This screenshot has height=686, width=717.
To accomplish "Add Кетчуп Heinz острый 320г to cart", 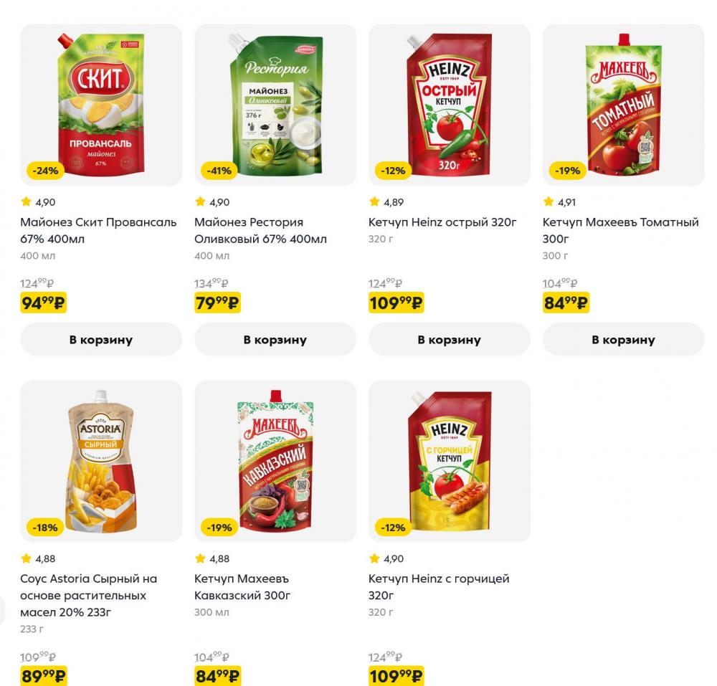I will (x=450, y=339).
